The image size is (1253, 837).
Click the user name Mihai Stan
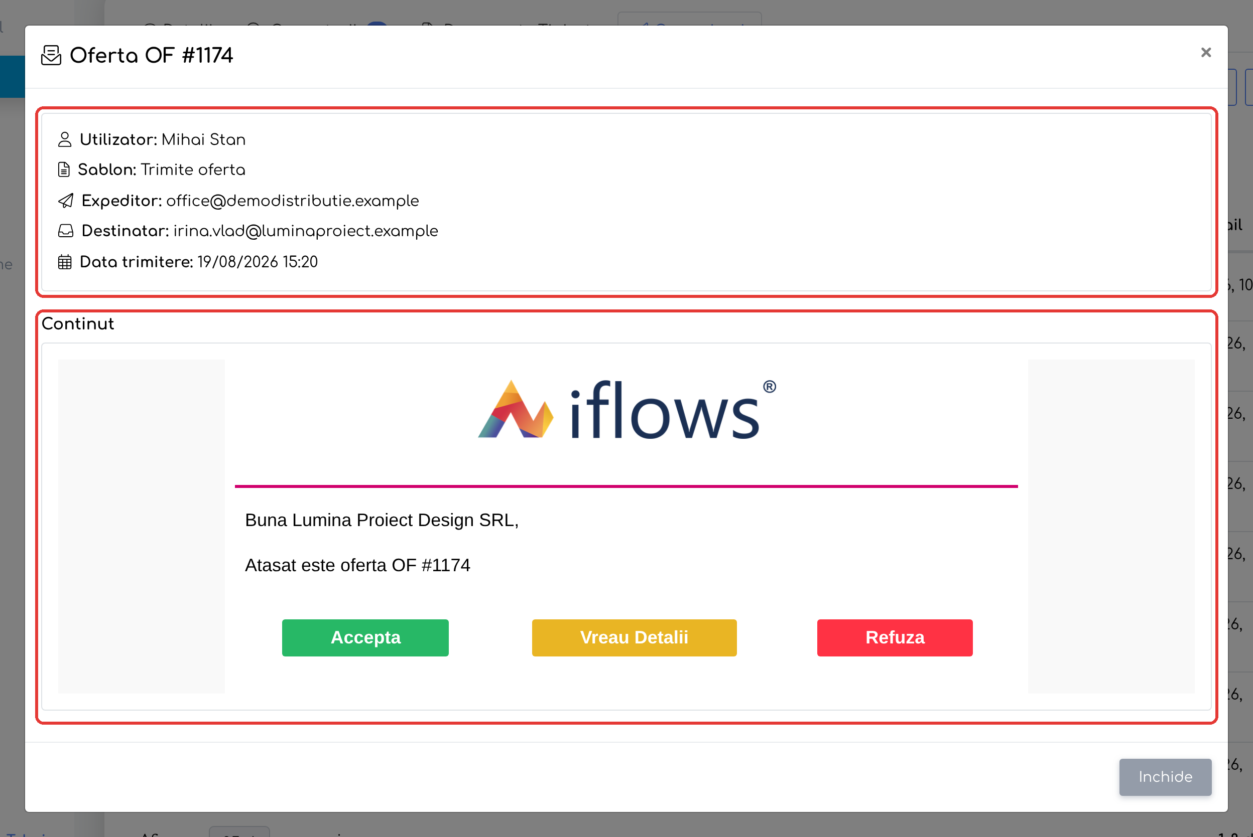coord(204,140)
